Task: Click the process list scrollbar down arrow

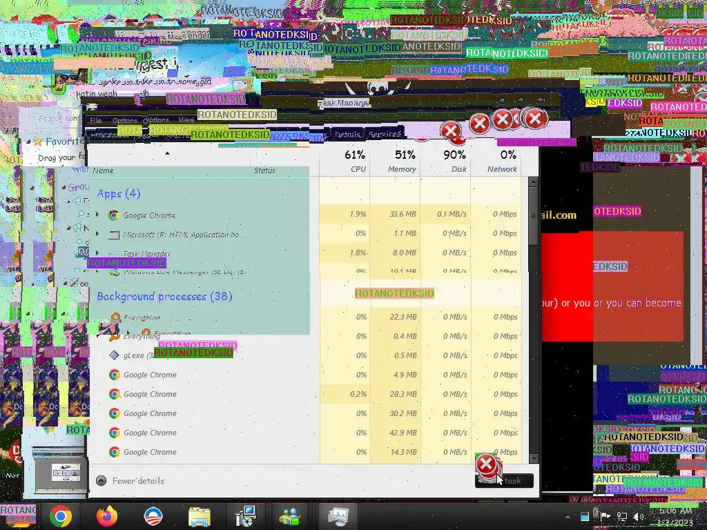Action: click(534, 459)
